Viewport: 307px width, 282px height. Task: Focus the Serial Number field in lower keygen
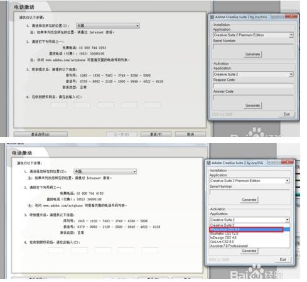pyautogui.click(x=250, y=192)
